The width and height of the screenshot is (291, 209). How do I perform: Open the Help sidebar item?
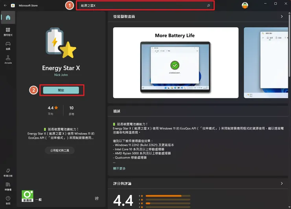[8, 200]
